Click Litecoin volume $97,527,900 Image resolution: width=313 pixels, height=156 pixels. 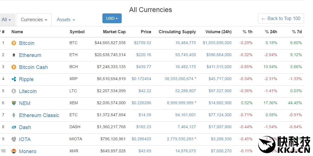pyautogui.click(x=220, y=91)
